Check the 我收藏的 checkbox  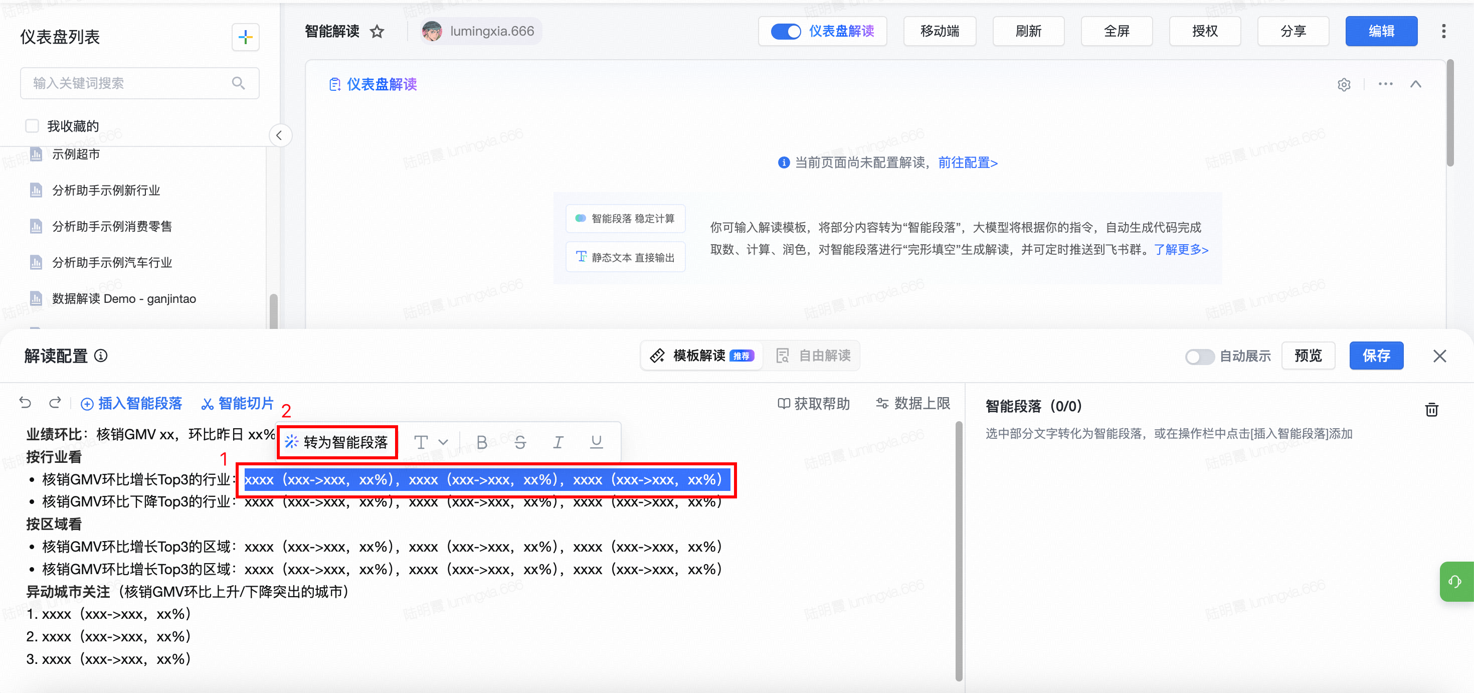click(33, 126)
